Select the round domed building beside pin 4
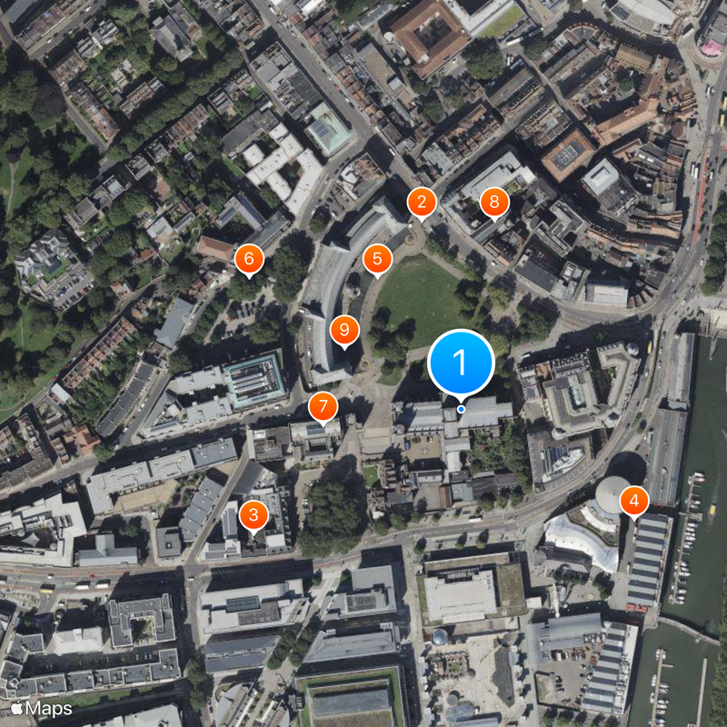The height and width of the screenshot is (727, 727). point(612,494)
